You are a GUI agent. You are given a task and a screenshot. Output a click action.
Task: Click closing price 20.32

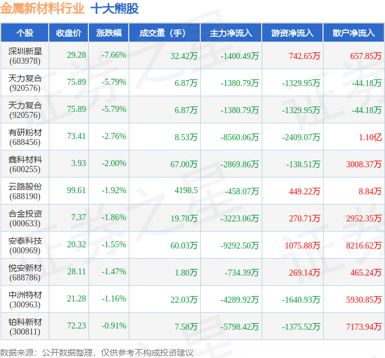pos(76,244)
